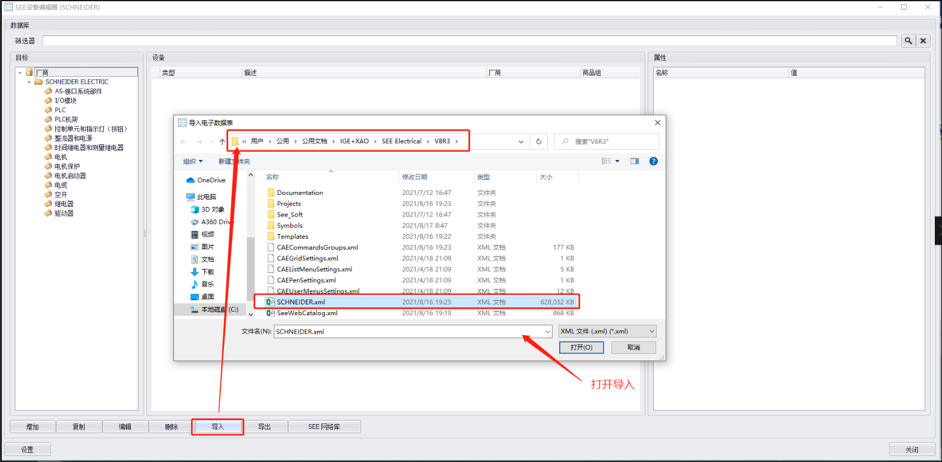Clear the filter with the X icon
The width and height of the screenshot is (942, 462).
pos(923,41)
